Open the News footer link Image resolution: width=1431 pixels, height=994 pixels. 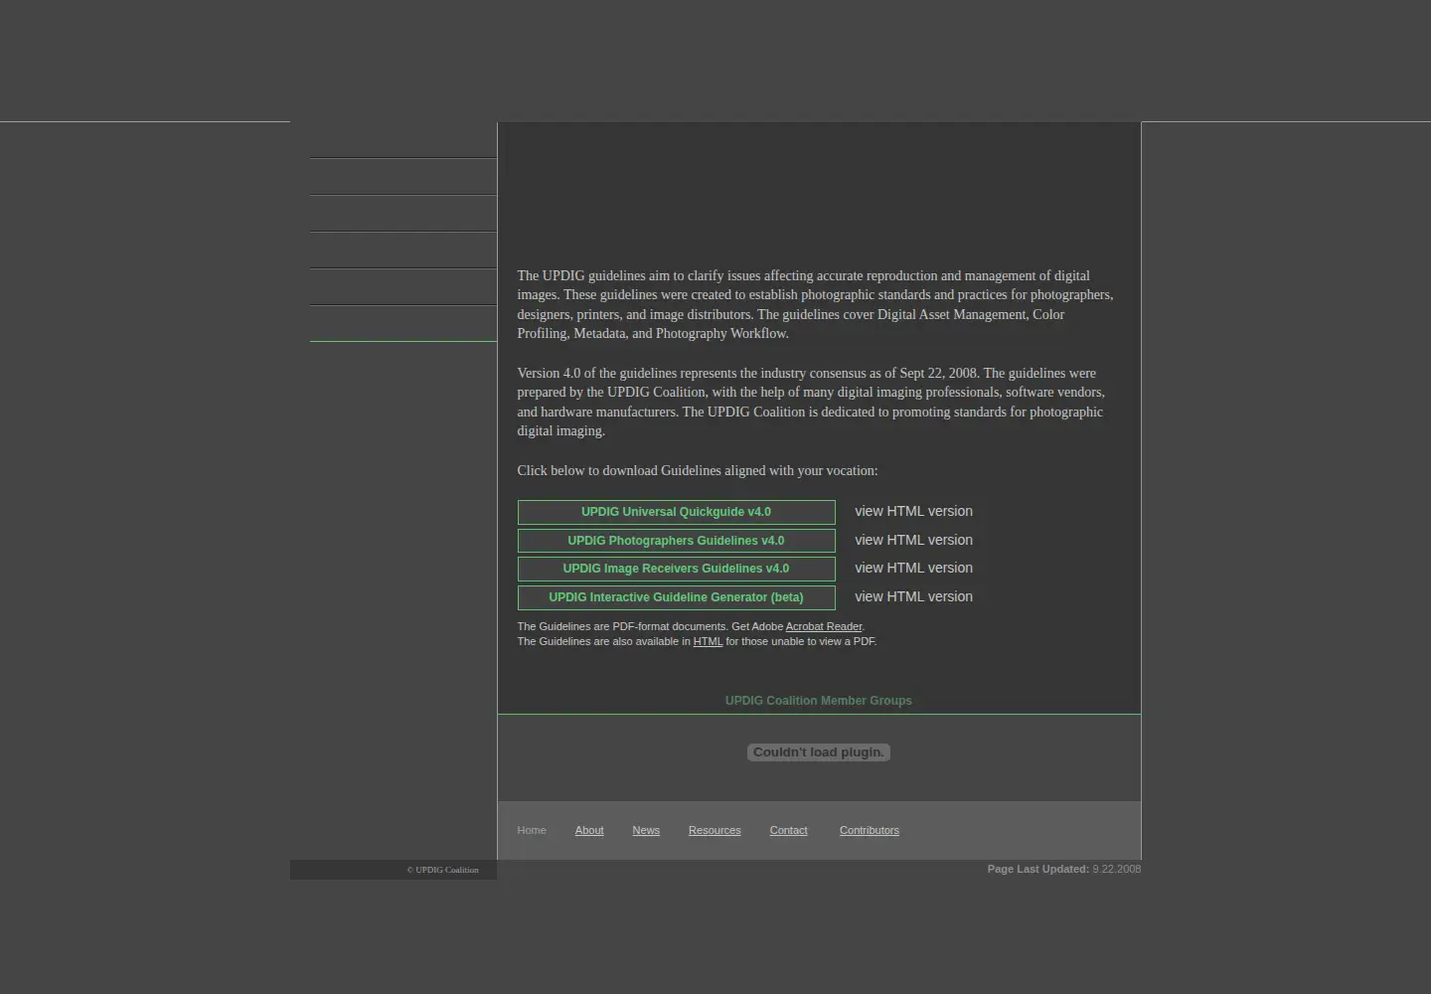pos(646,830)
